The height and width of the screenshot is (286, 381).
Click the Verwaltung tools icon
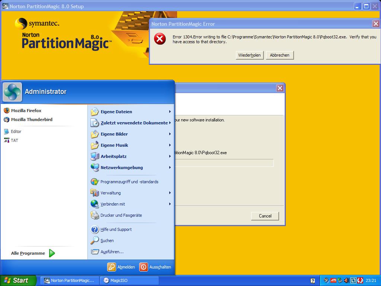(x=95, y=193)
